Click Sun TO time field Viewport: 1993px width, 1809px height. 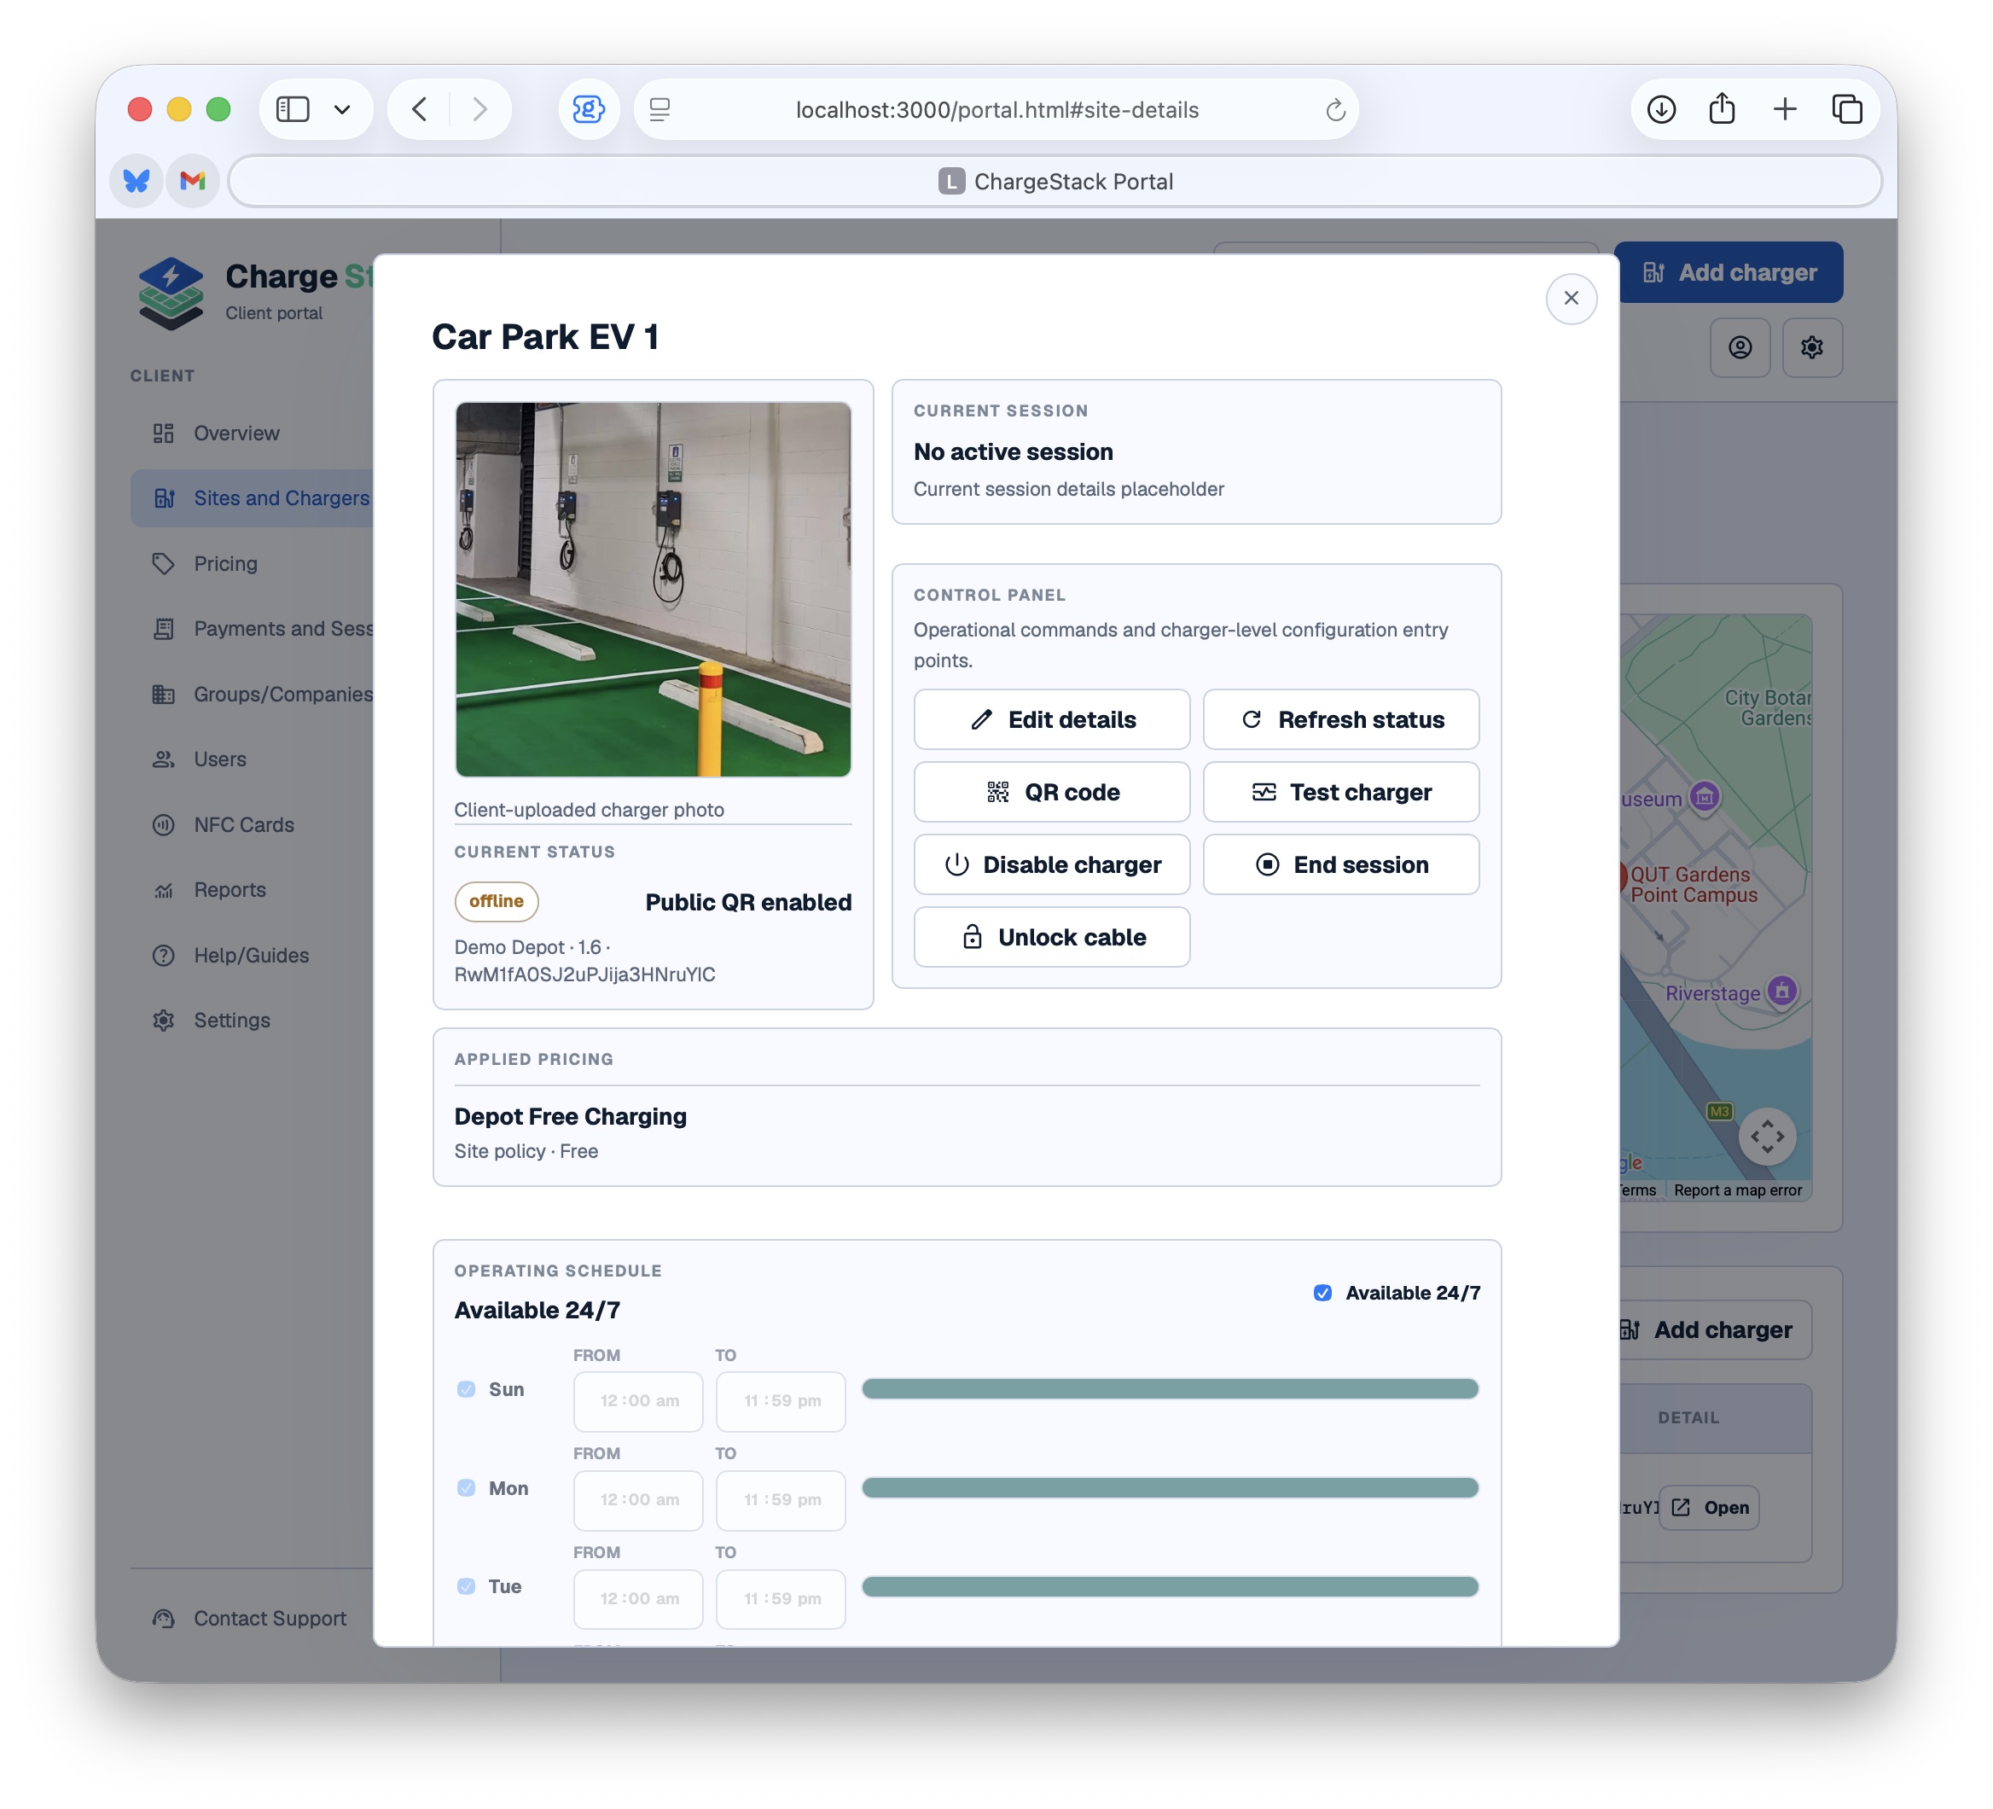point(781,1401)
